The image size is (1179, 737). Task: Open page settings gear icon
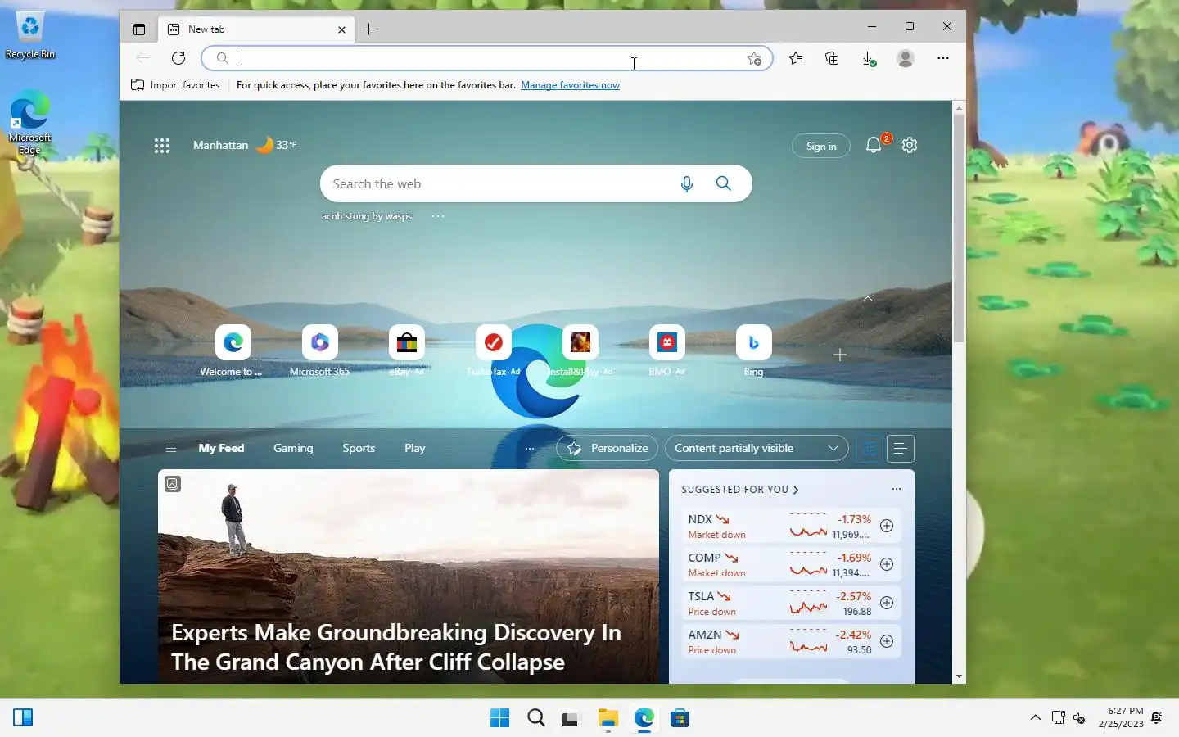[910, 145]
